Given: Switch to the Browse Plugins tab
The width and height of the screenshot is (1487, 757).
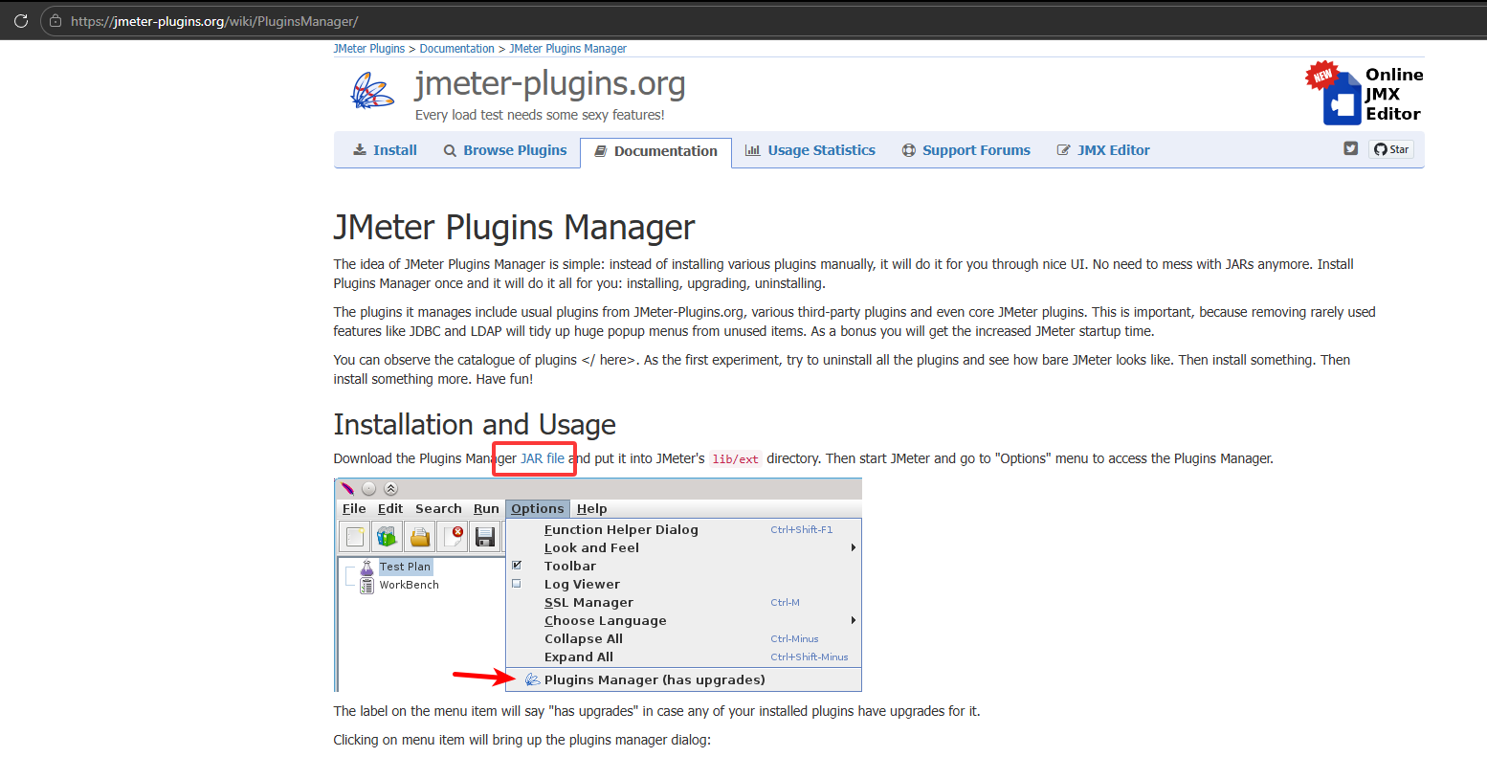Looking at the screenshot, I should (x=505, y=150).
